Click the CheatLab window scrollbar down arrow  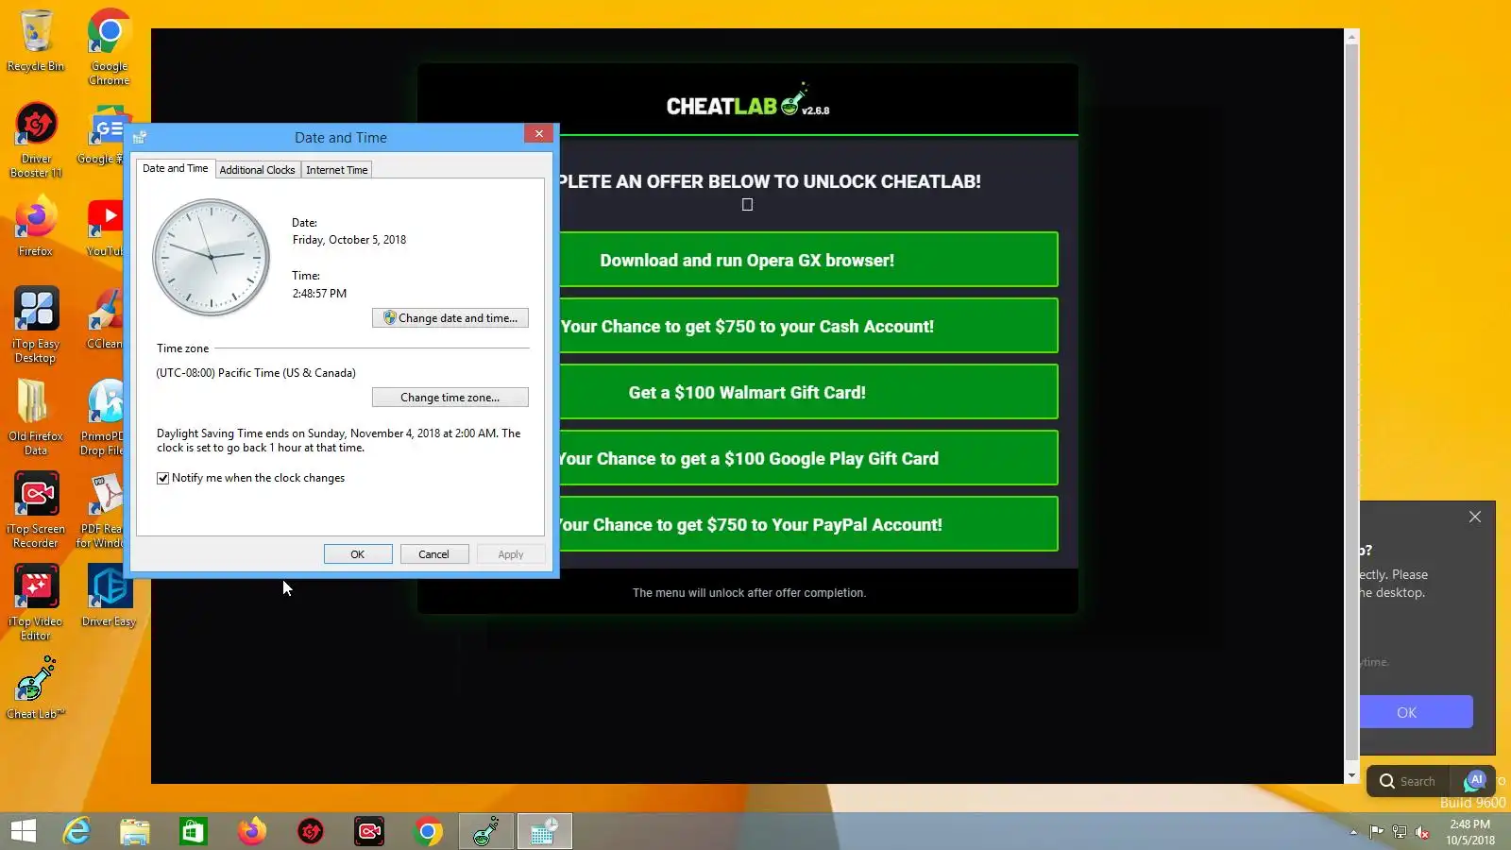pyautogui.click(x=1351, y=775)
